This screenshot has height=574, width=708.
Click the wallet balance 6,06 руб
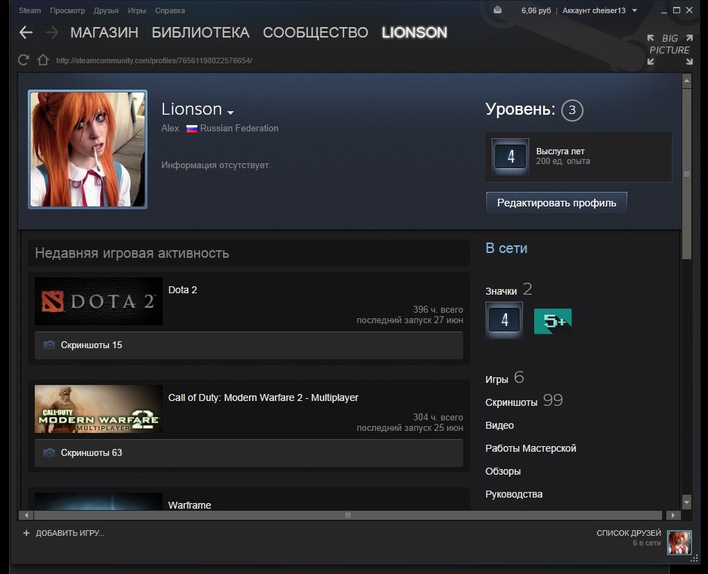click(536, 10)
